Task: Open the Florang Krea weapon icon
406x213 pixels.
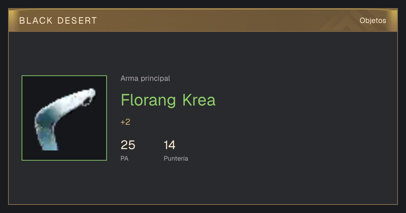Action: [64, 118]
